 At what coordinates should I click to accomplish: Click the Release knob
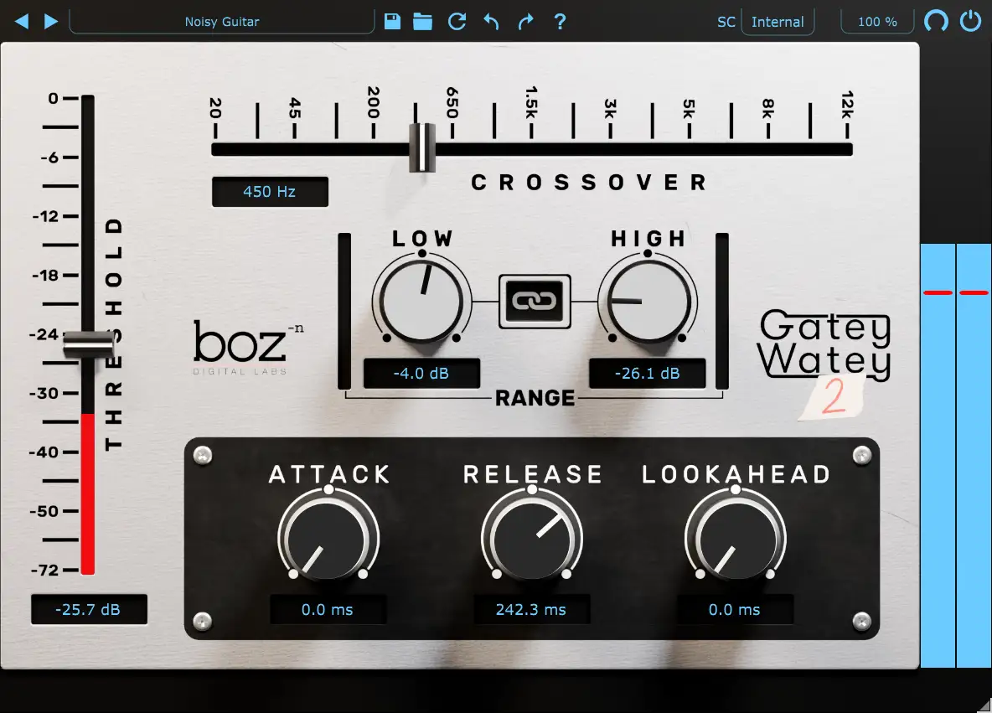tap(531, 539)
